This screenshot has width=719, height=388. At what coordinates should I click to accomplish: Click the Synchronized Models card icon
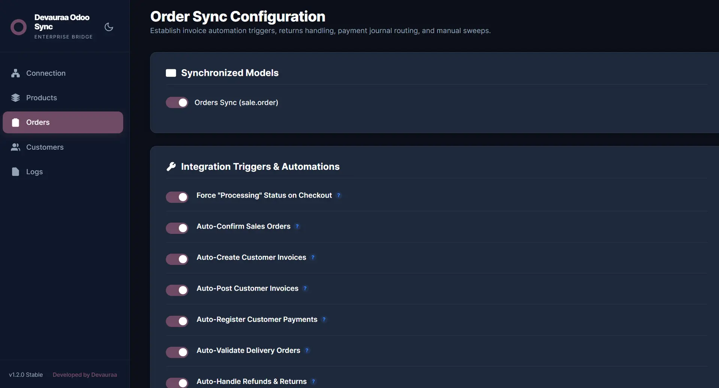[171, 73]
